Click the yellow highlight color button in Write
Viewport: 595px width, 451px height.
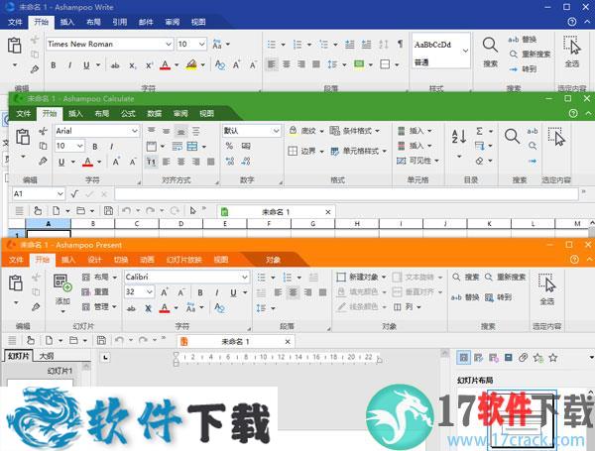[x=191, y=64]
